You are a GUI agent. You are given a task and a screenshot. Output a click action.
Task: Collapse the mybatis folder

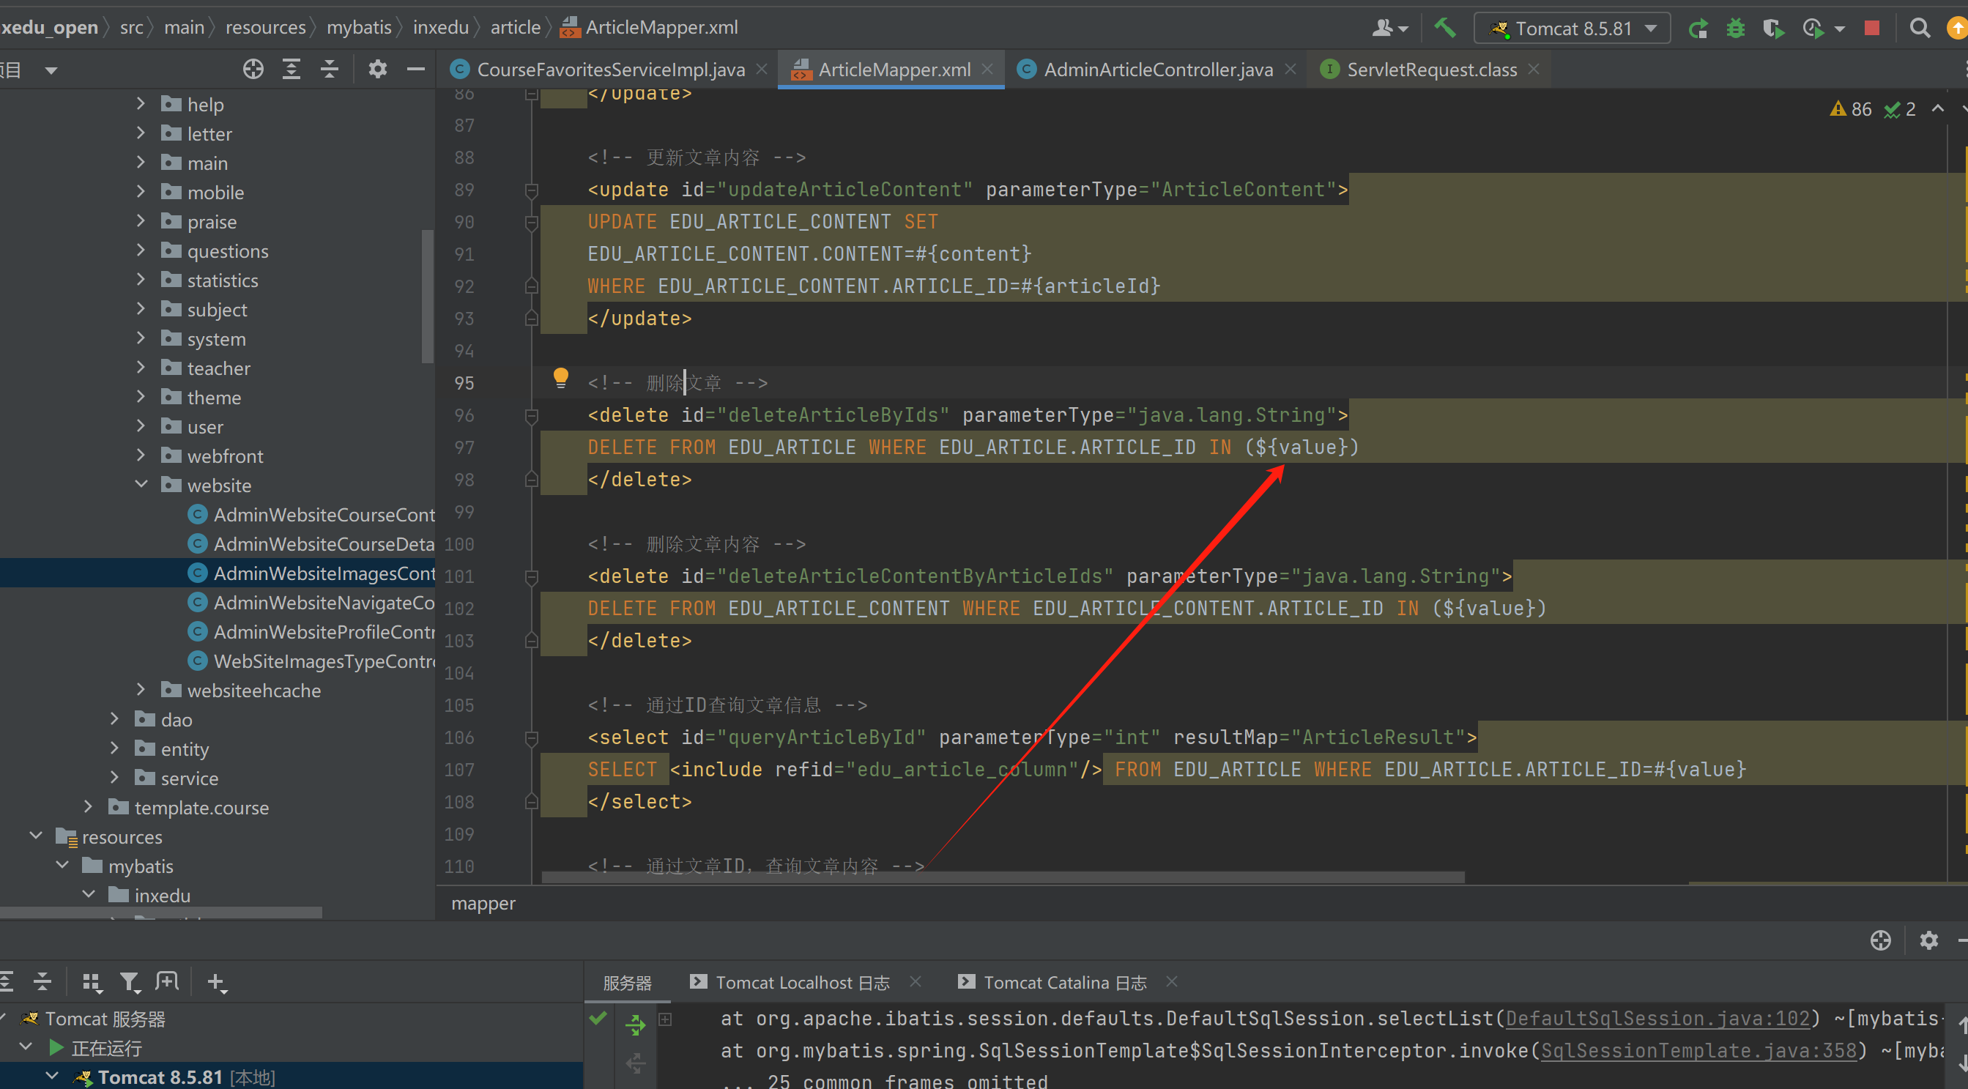(x=62, y=865)
